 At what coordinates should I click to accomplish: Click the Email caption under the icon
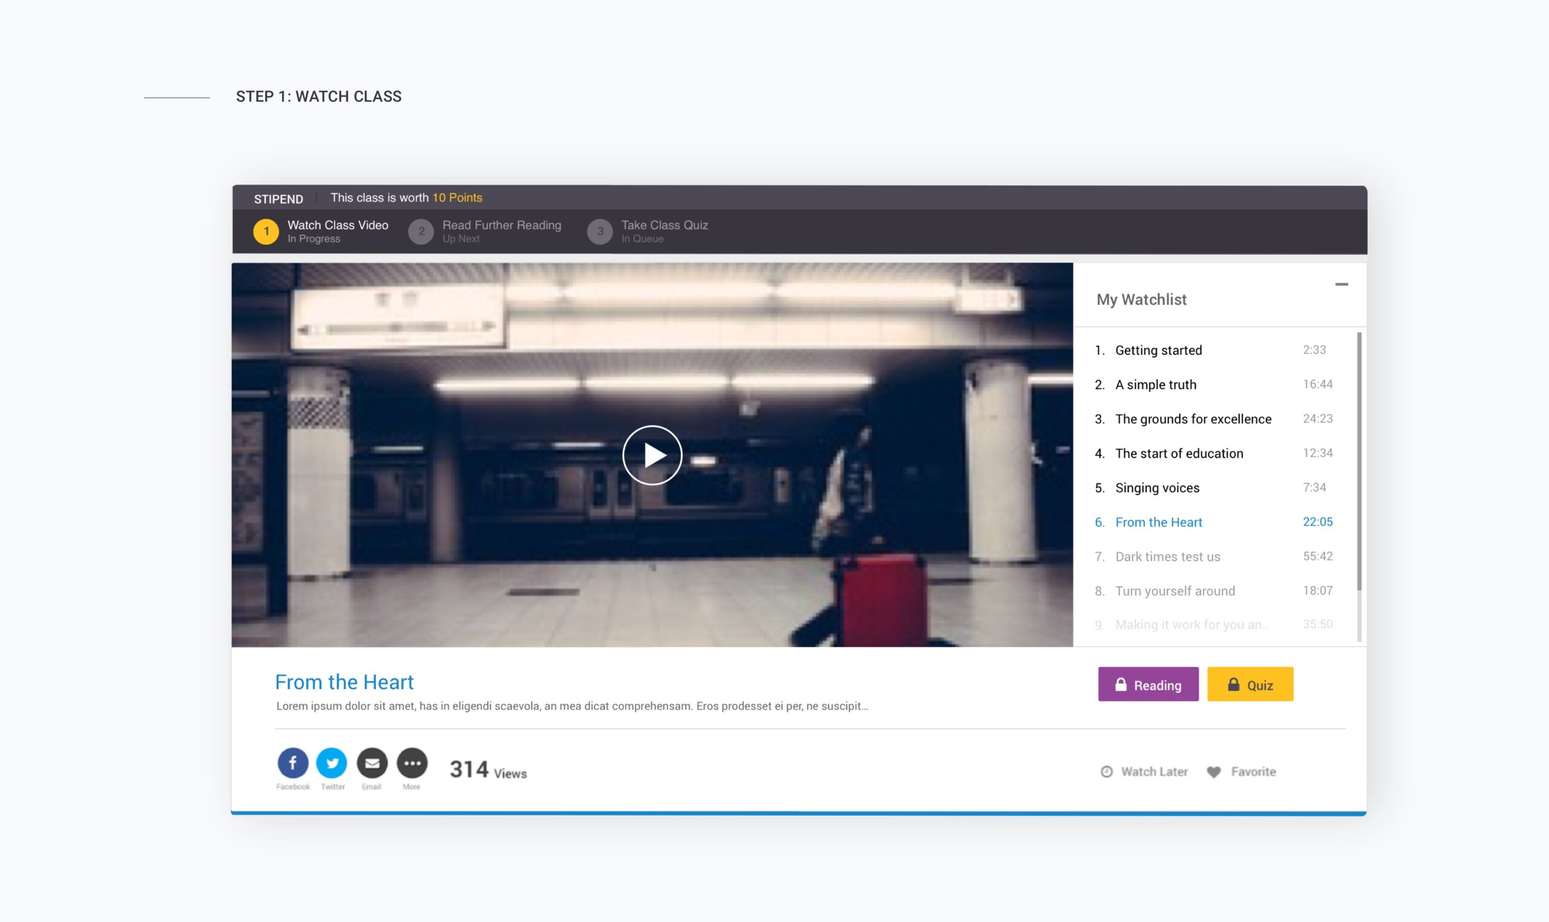(371, 787)
